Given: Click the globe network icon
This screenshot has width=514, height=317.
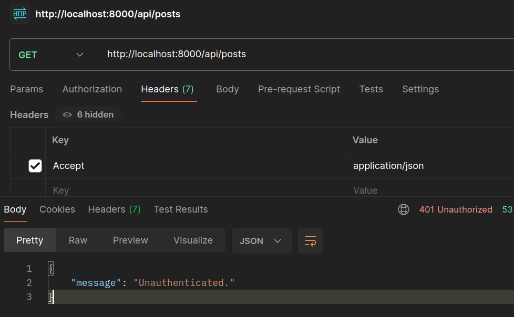Looking at the screenshot, I should [x=404, y=209].
